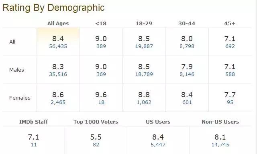Click the 82 Top 1000 Voters link

click(x=96, y=145)
